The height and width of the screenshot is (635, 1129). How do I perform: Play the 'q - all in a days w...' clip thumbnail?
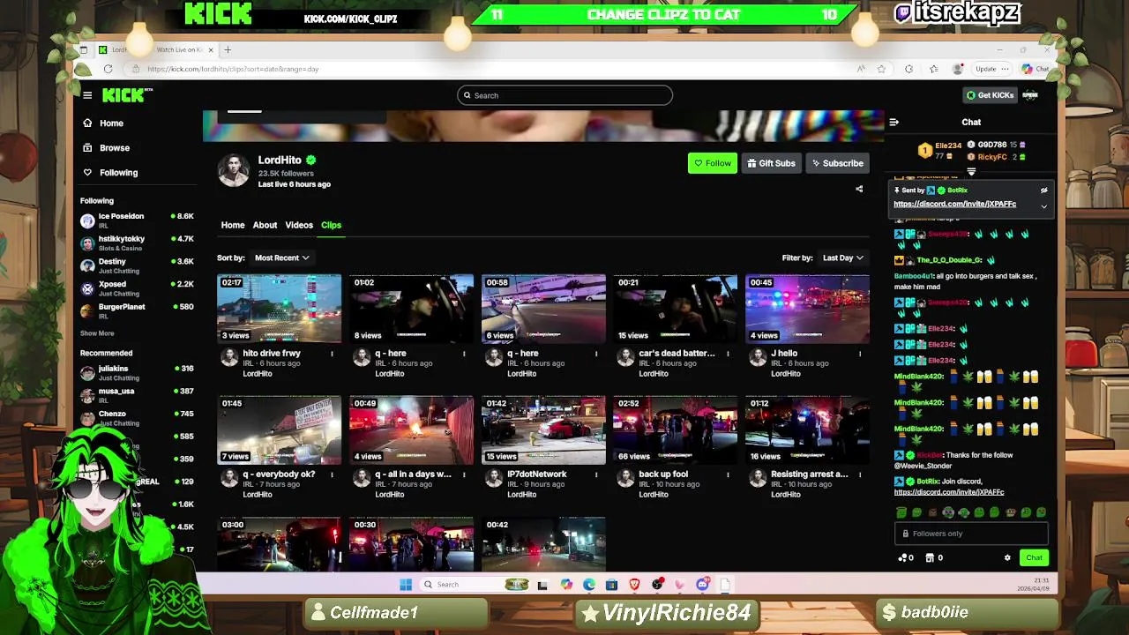coord(412,430)
